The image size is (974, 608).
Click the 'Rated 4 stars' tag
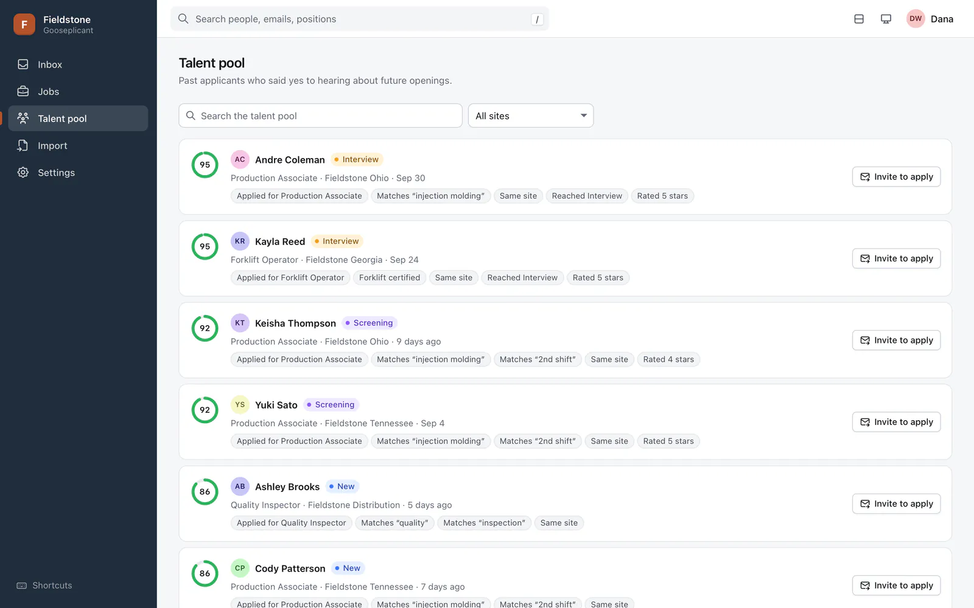coord(668,359)
